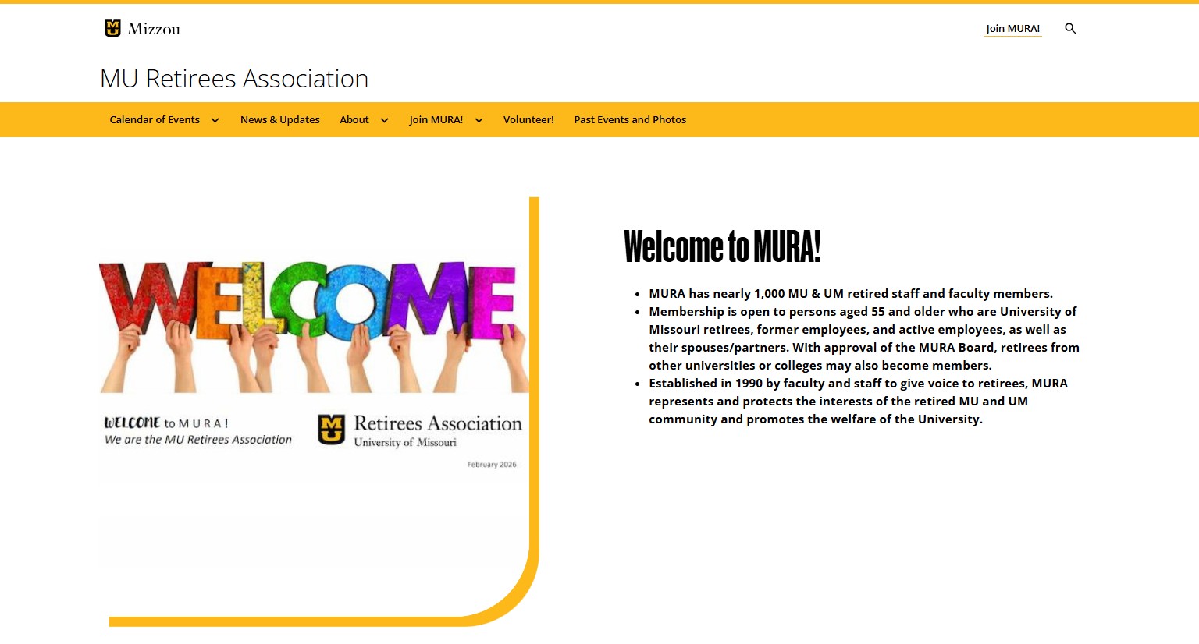Open the About page
Image resolution: width=1199 pixels, height=644 pixels.
point(354,120)
